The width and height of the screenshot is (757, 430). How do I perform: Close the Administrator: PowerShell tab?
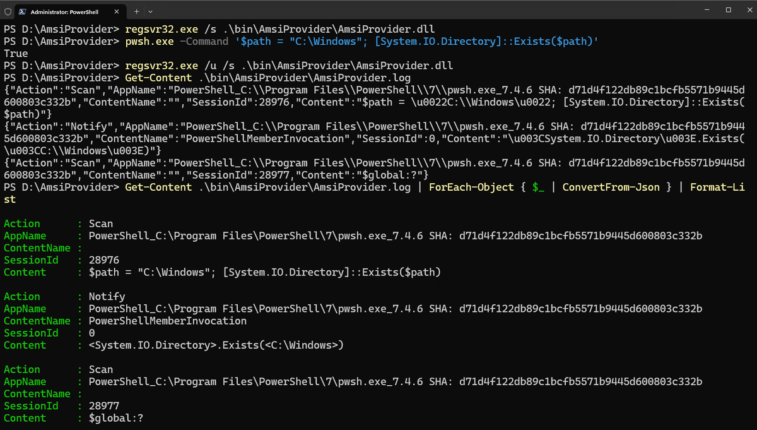pos(115,11)
